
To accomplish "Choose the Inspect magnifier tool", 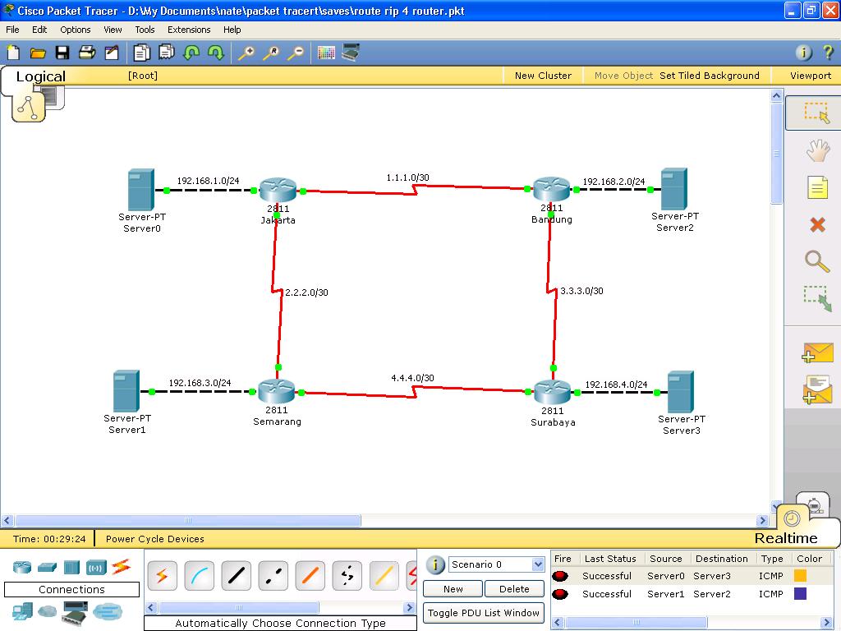I will coord(817,261).
